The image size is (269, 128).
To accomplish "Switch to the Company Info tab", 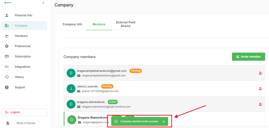I will [72, 24].
